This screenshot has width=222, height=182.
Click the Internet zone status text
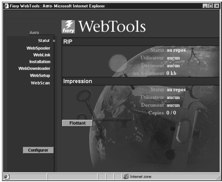point(140,177)
